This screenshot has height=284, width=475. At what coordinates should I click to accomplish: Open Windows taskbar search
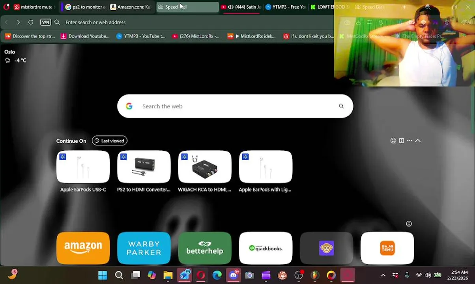point(119,275)
